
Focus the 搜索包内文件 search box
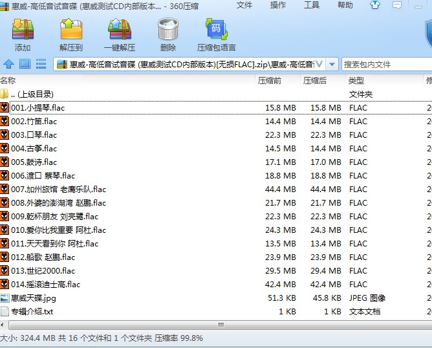click(387, 65)
